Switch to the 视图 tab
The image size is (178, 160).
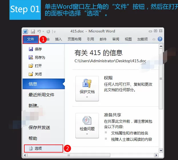pos(128,39)
